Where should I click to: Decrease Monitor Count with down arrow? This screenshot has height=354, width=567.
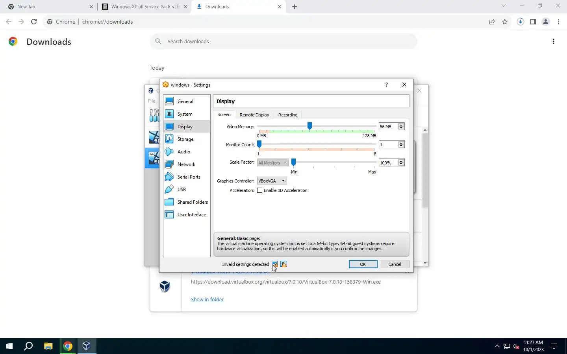(401, 146)
